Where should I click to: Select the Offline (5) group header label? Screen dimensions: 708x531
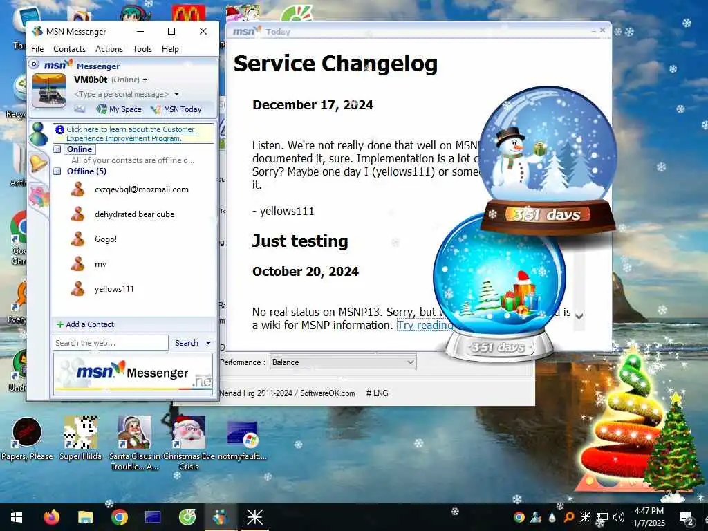[86, 171]
